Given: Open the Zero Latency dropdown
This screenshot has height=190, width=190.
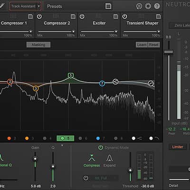Looking at the screenshot, I should tap(180, 25).
